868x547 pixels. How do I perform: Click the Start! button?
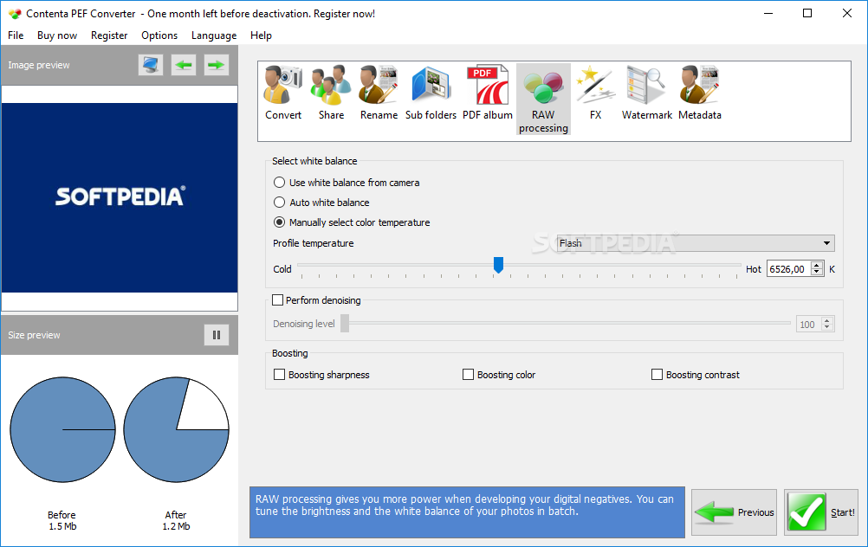pyautogui.click(x=821, y=512)
